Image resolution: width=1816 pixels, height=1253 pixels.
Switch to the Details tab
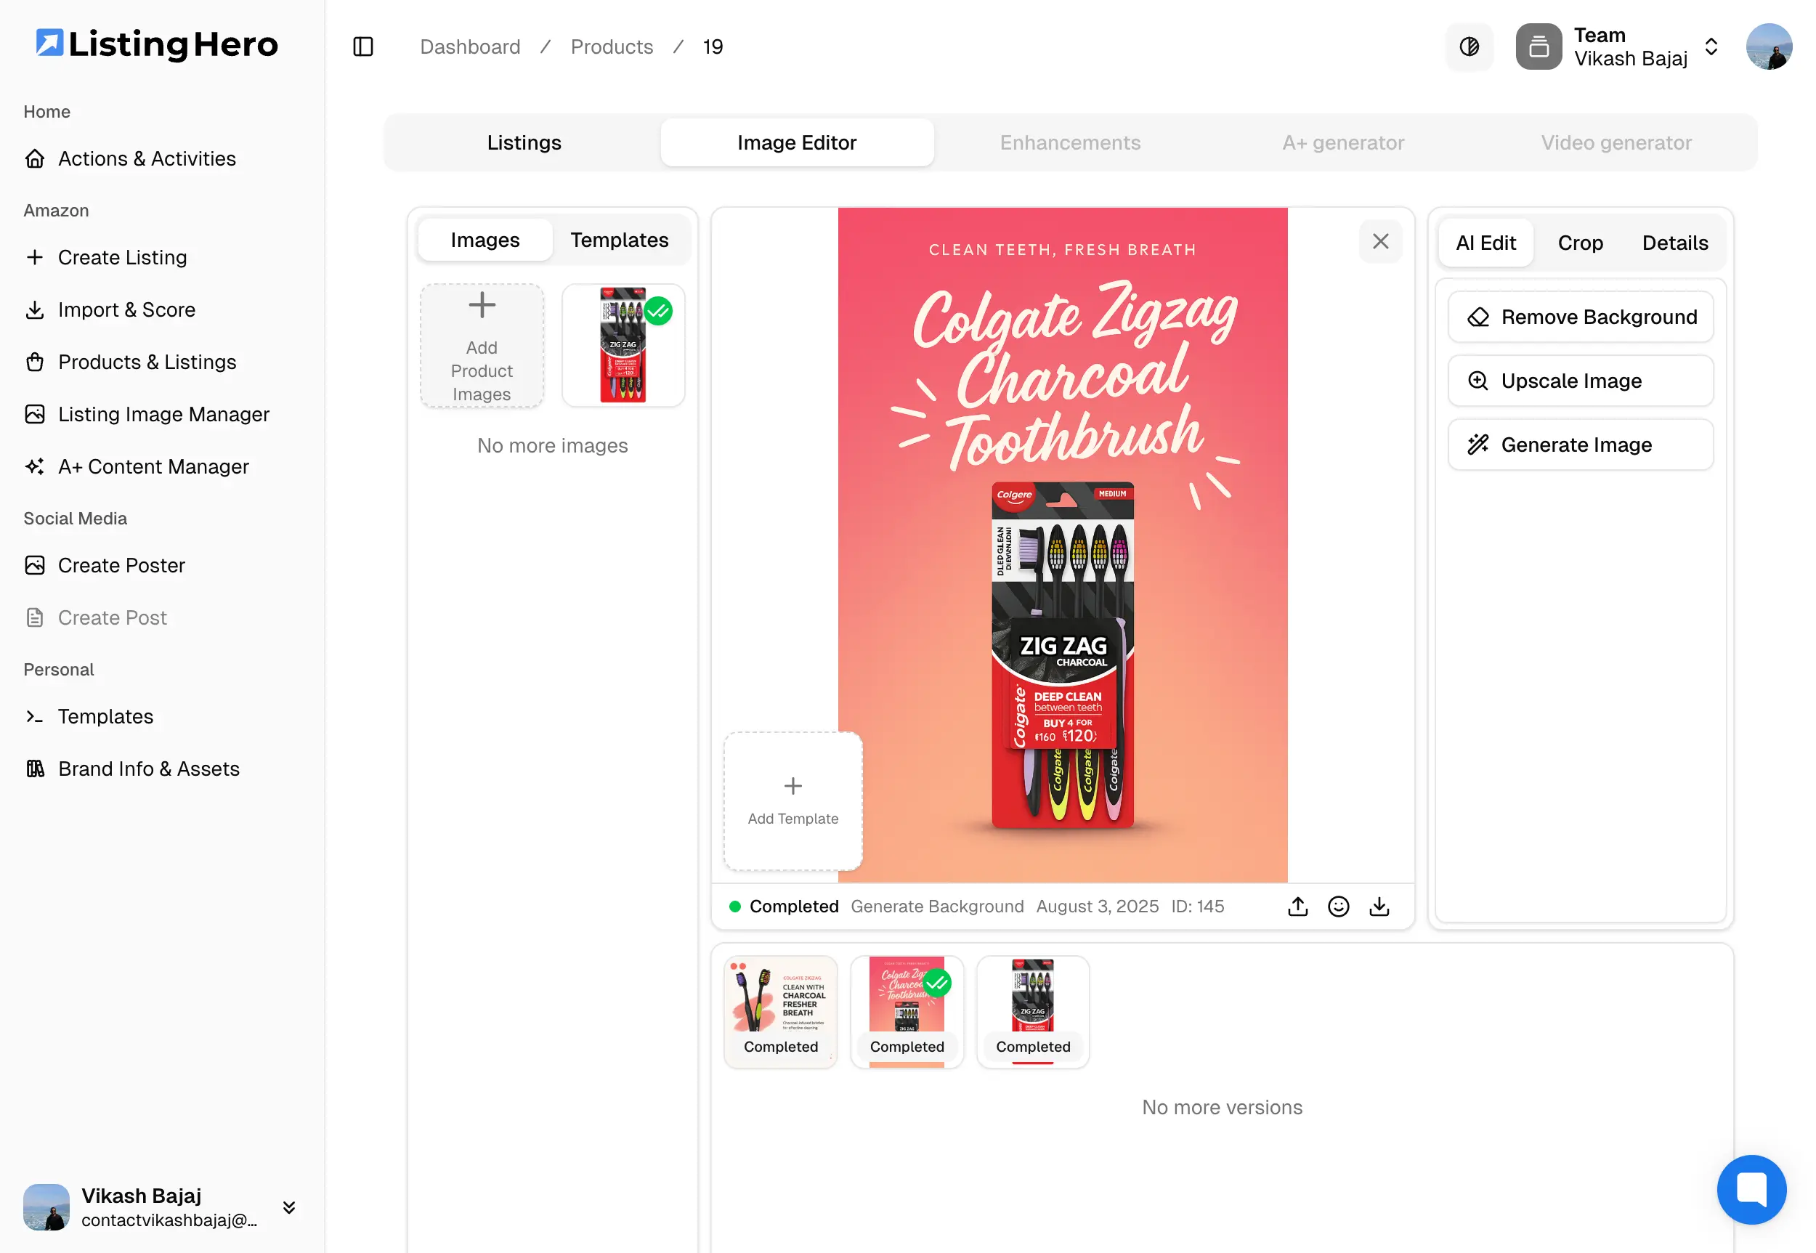point(1674,243)
